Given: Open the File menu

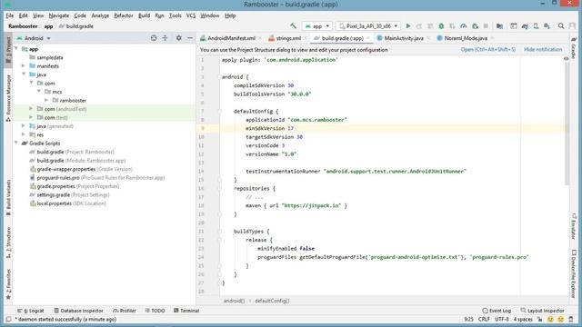Looking at the screenshot, I should pyautogui.click(x=9, y=15).
